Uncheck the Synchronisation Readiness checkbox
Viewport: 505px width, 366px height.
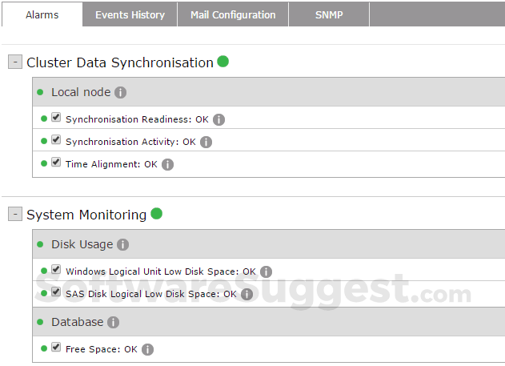(x=56, y=117)
